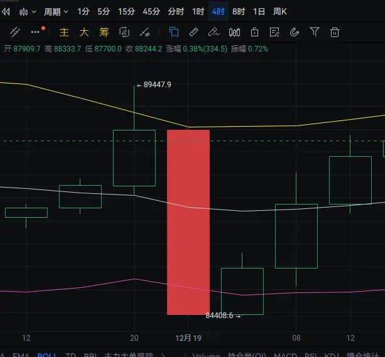Select the BOLL indicator tab

tap(46, 354)
